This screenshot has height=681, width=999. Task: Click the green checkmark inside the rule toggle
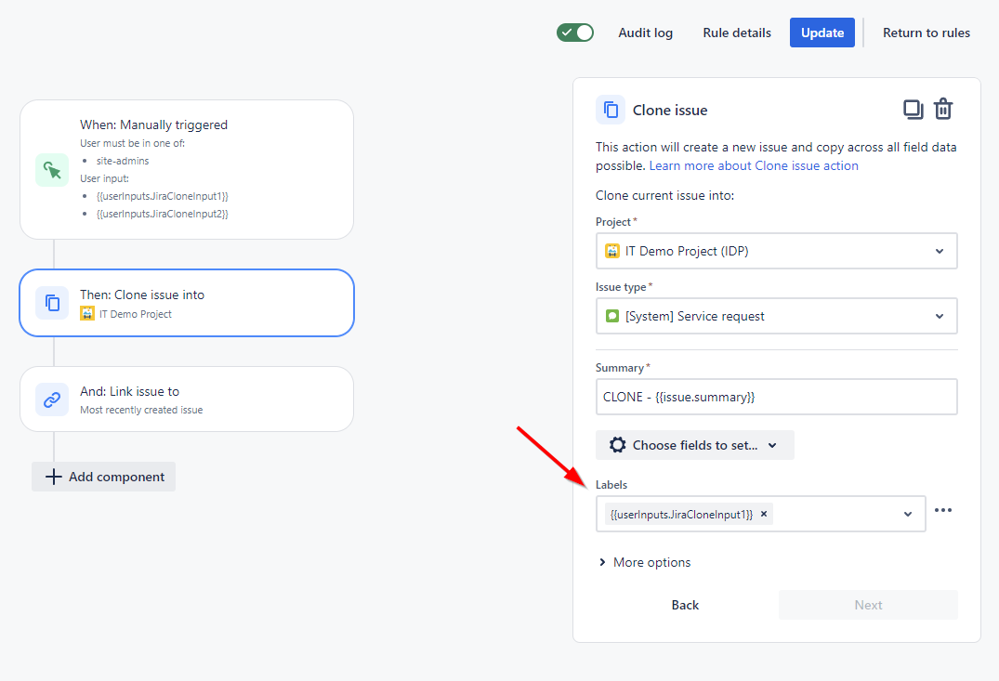(x=567, y=32)
